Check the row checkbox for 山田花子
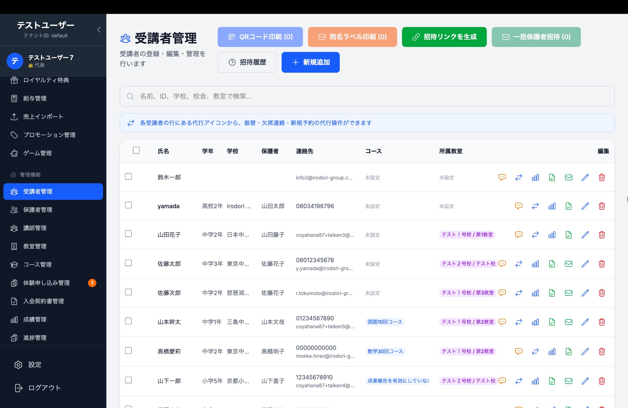The height and width of the screenshot is (408, 628). coord(128,233)
